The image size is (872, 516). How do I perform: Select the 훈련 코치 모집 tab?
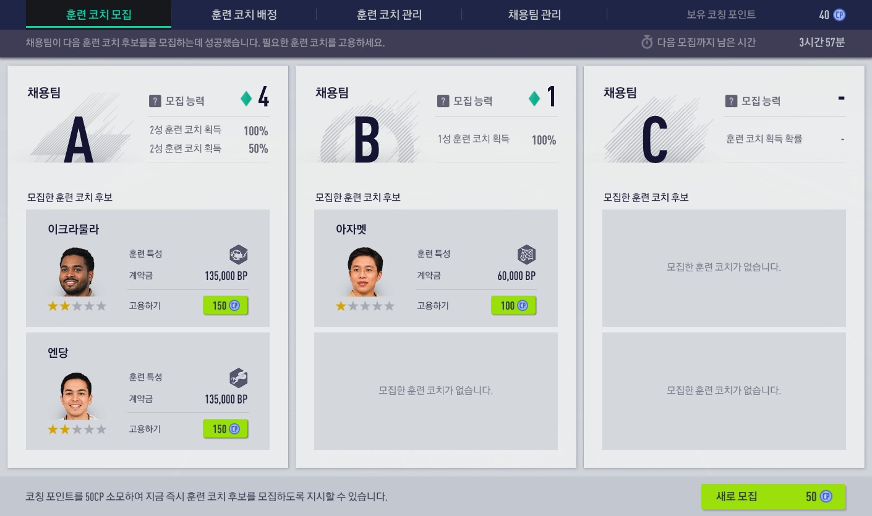click(x=99, y=15)
